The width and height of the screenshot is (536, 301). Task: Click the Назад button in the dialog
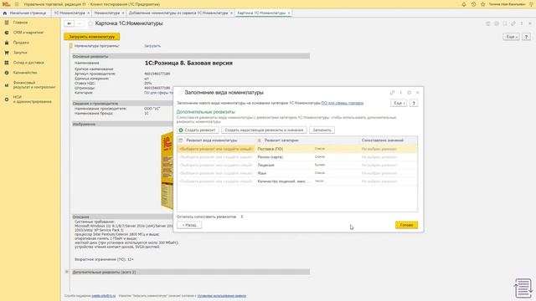tap(189, 225)
